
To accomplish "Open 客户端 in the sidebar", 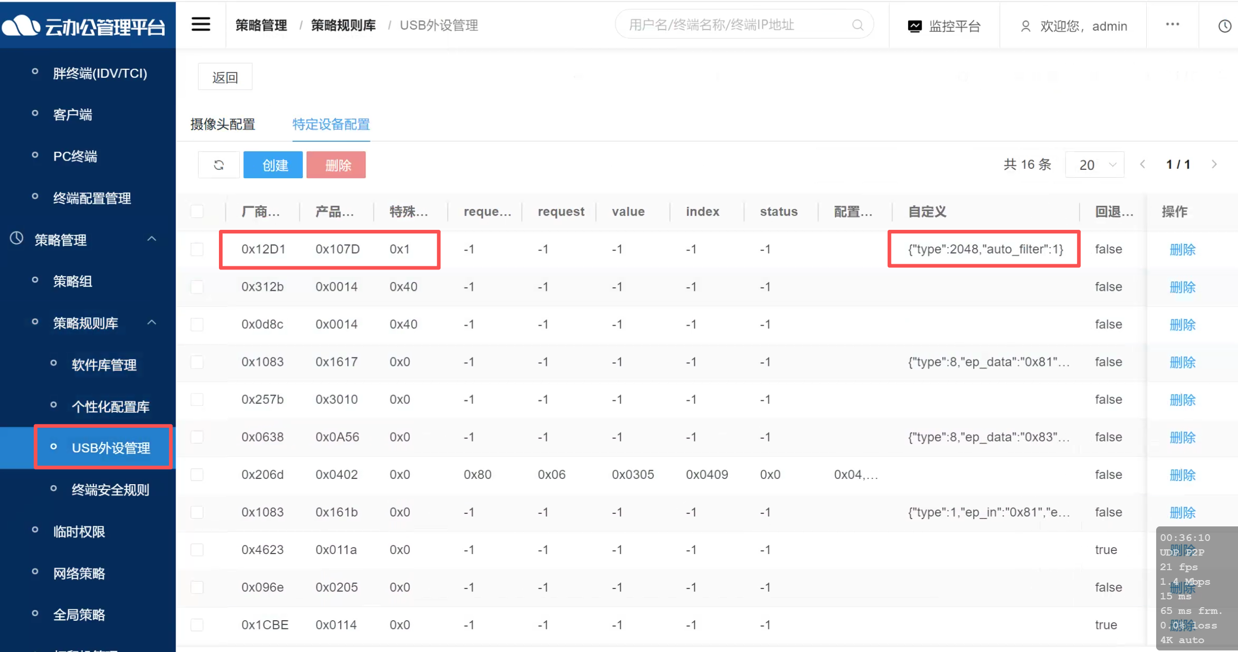I will (73, 115).
